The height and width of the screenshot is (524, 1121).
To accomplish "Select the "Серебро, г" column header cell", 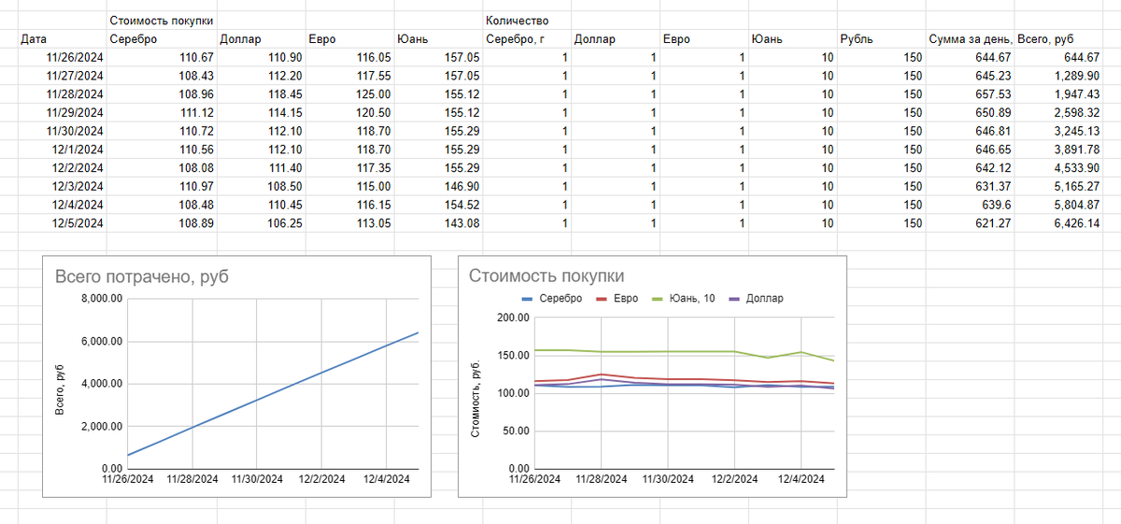I will click(x=528, y=39).
